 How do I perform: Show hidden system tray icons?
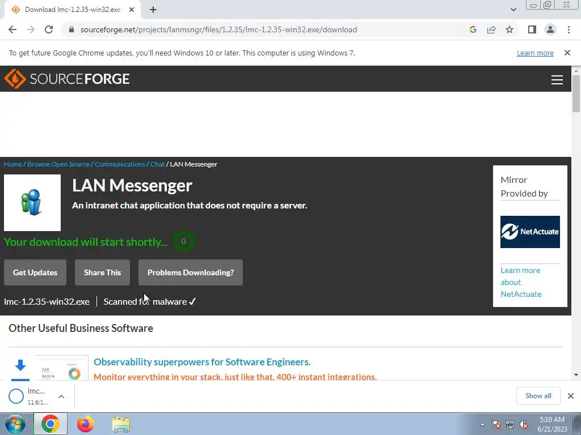click(482, 424)
